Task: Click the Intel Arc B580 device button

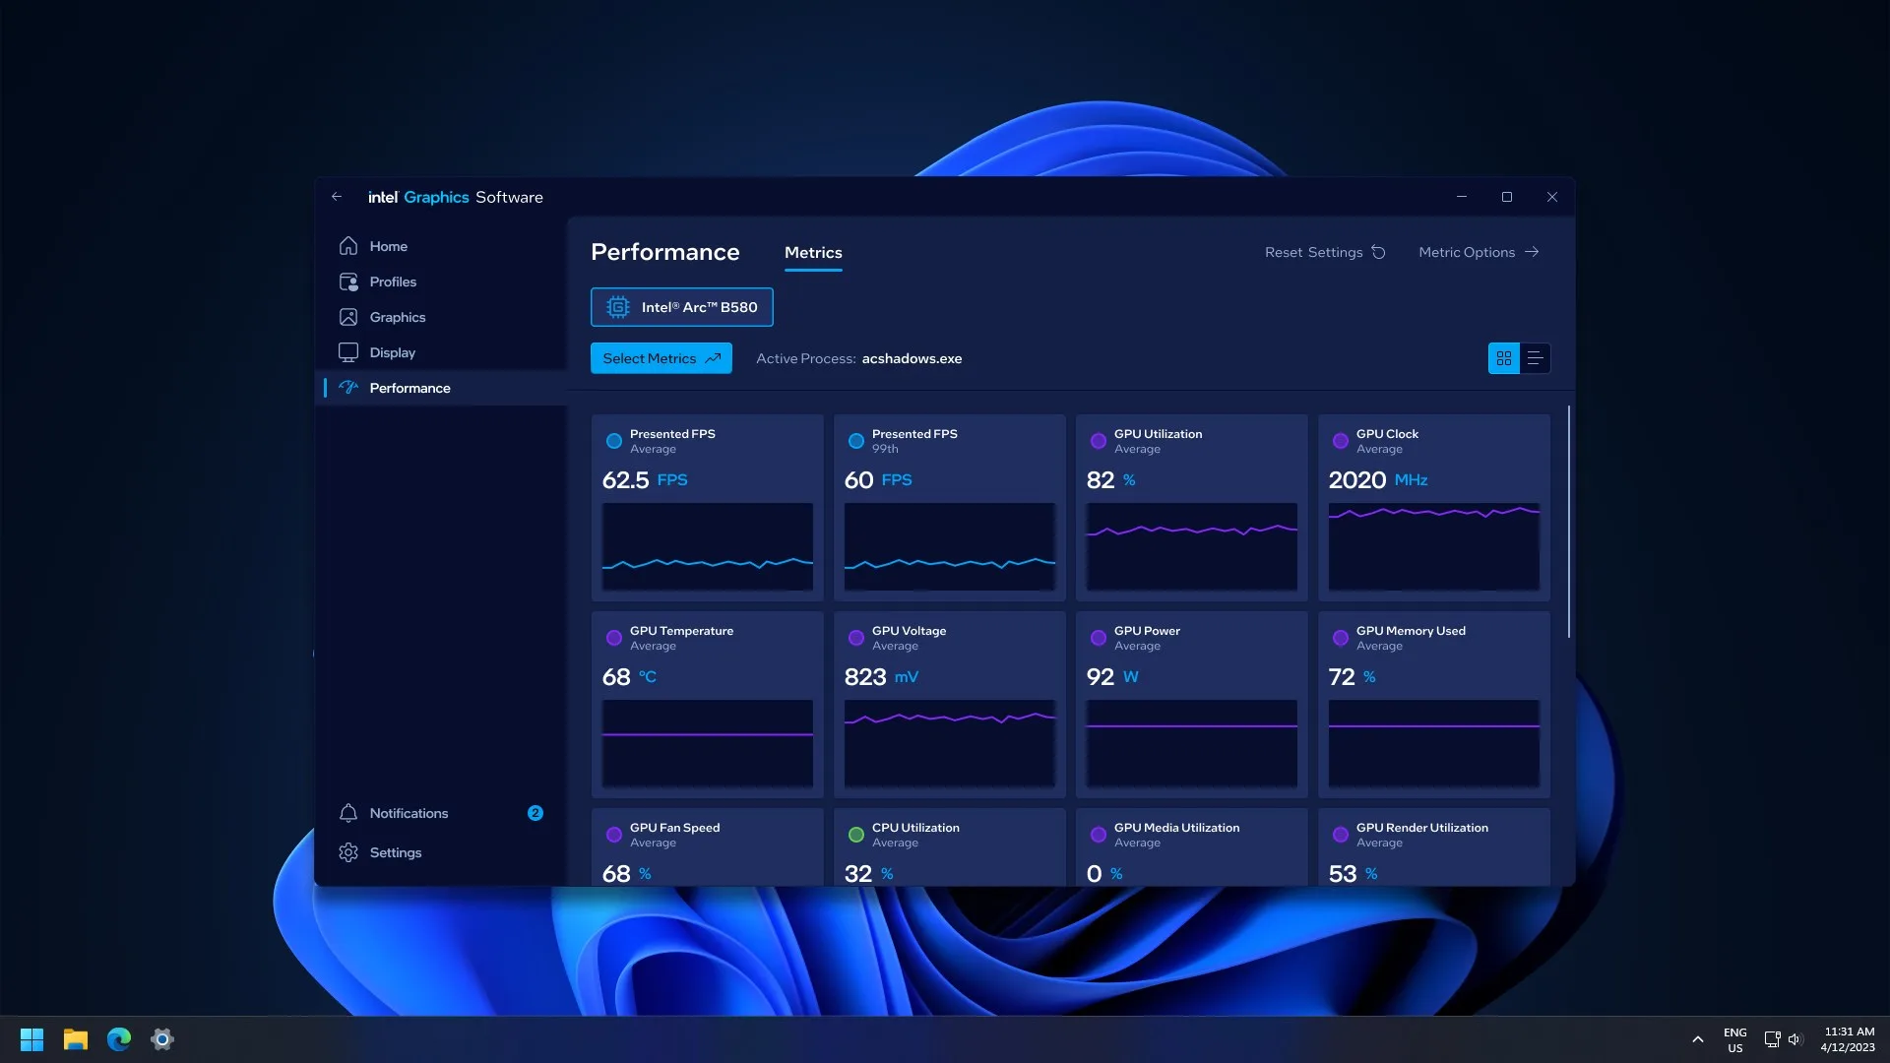Action: [682, 307]
